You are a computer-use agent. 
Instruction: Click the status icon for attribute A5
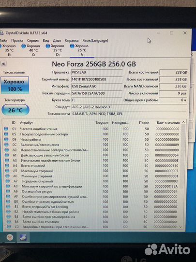(x=7, y=171)
